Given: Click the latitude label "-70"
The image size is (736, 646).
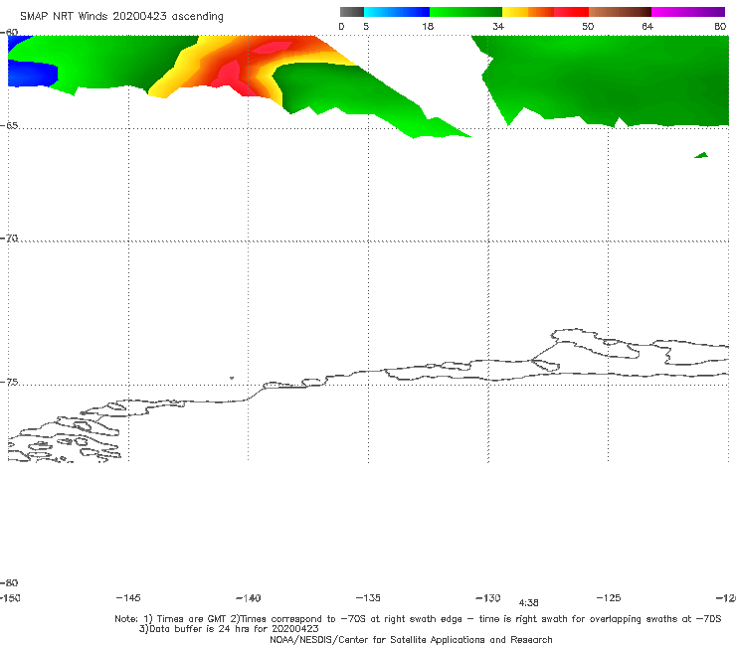Looking at the screenshot, I should tap(9, 239).
